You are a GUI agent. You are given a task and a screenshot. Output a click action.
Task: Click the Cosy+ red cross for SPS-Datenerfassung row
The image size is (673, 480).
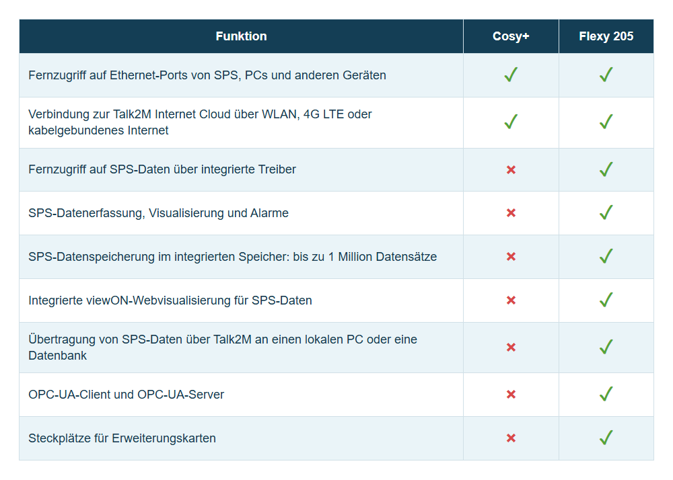(511, 213)
